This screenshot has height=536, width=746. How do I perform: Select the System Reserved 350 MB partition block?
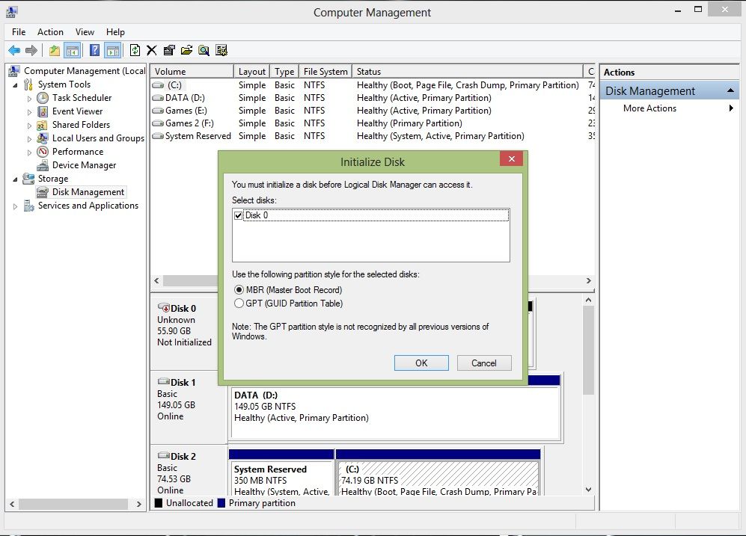(x=281, y=478)
